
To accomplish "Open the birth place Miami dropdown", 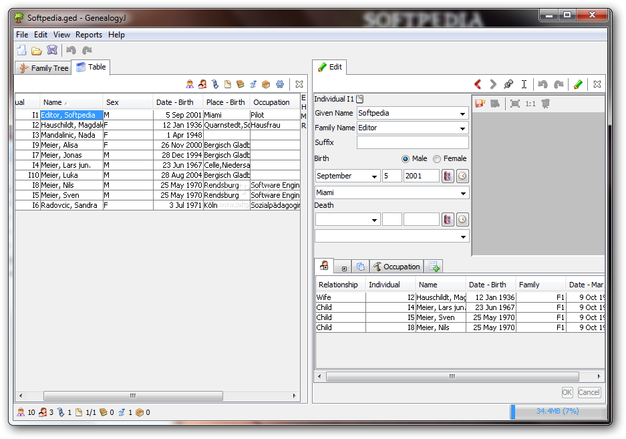I will point(463,193).
